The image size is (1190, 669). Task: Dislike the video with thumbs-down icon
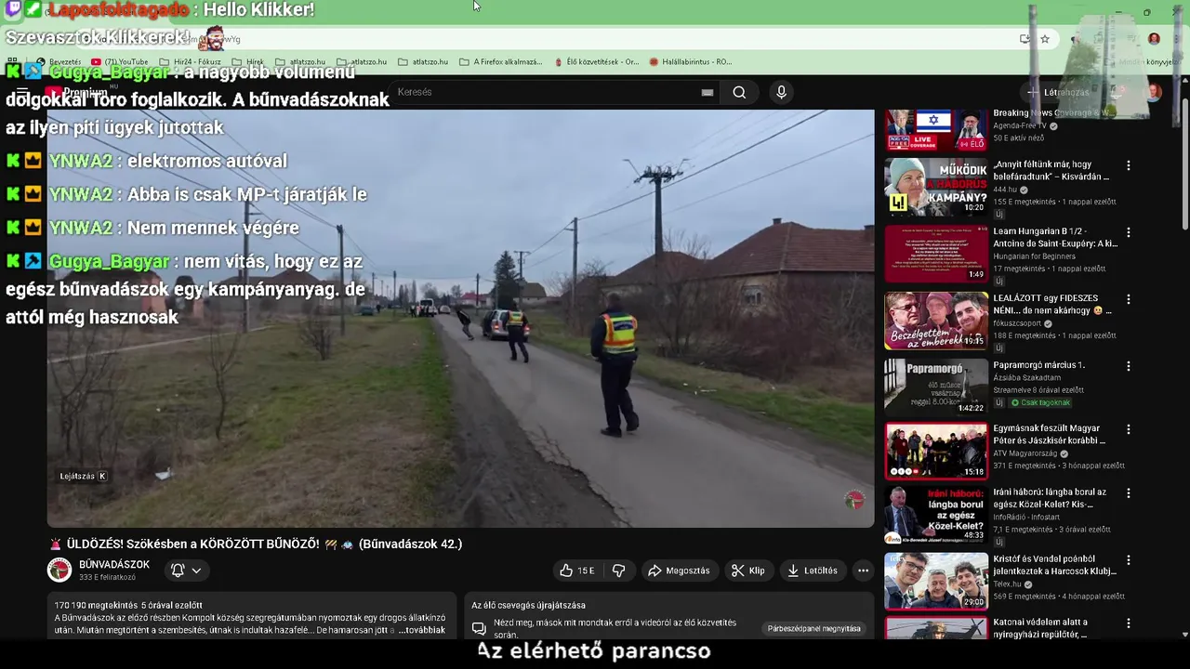618,571
